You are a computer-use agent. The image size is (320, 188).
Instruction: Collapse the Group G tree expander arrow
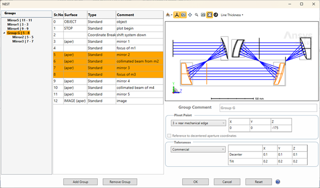pos(4,33)
